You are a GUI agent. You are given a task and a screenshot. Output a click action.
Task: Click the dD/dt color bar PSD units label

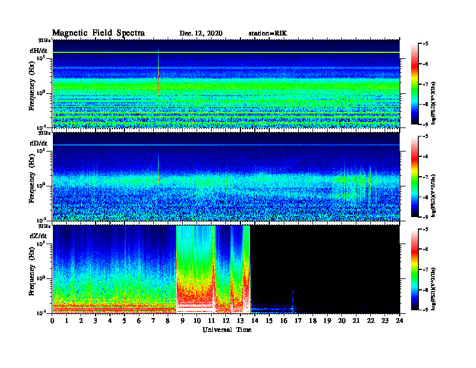coord(434,195)
